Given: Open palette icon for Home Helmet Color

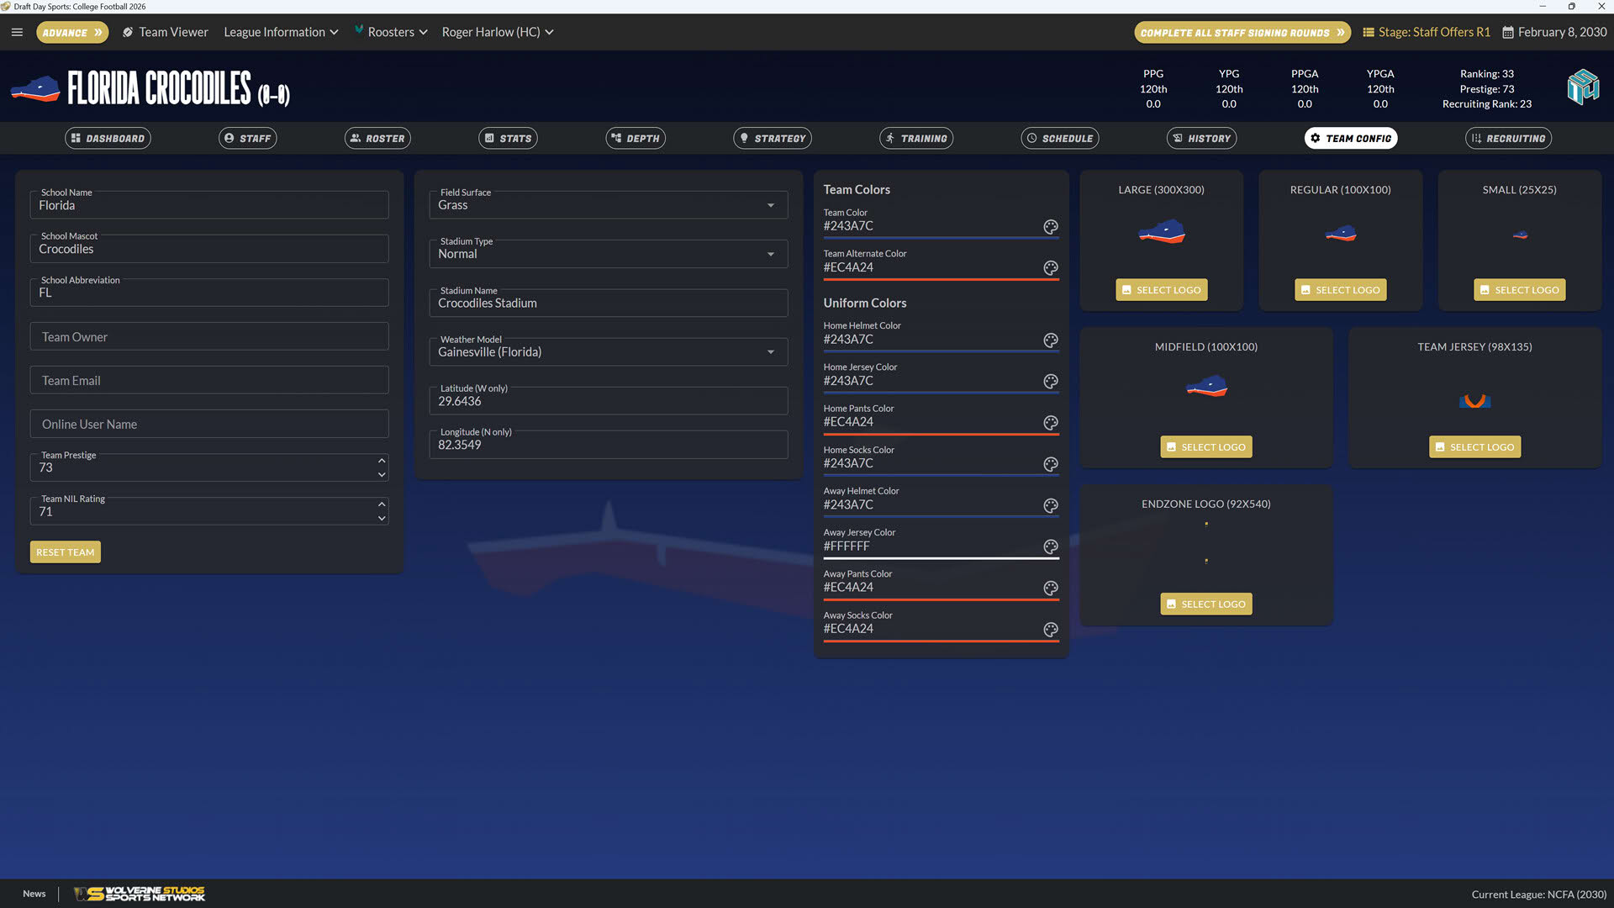Looking at the screenshot, I should [x=1051, y=340].
